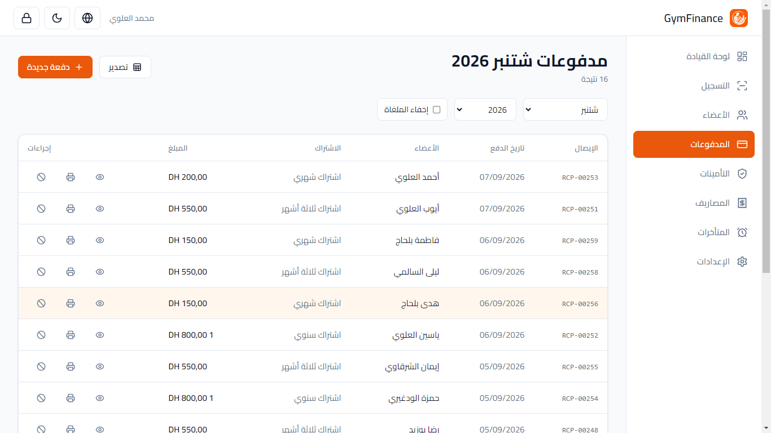This screenshot has width=771, height=433.
Task: View payment RCP-00258 with eye icon
Action: [x=100, y=272]
